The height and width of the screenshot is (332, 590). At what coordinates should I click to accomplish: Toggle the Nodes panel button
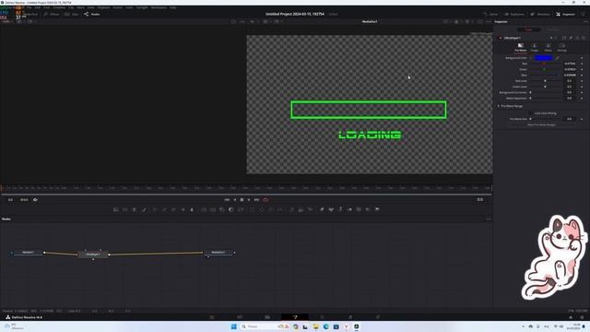pos(92,15)
